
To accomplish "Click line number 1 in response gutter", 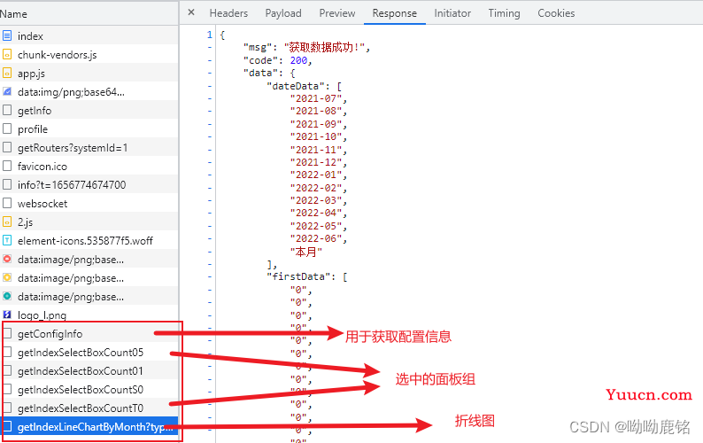I will (209, 35).
